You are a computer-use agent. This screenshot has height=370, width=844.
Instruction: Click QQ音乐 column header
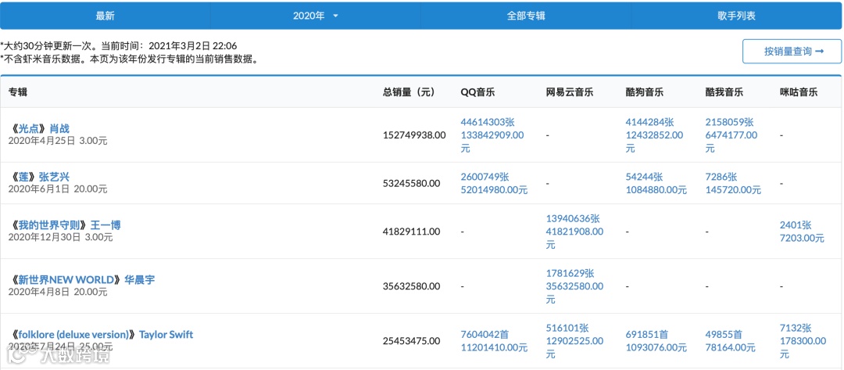pos(478,92)
